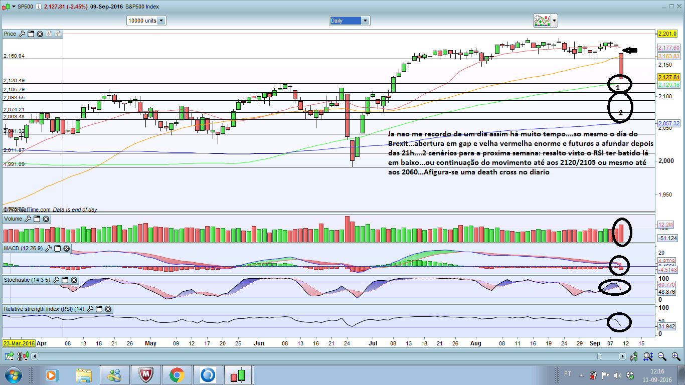Viewport: 685px width, 385px height.
Task: Open McAfee from the taskbar
Action: [x=146, y=374]
